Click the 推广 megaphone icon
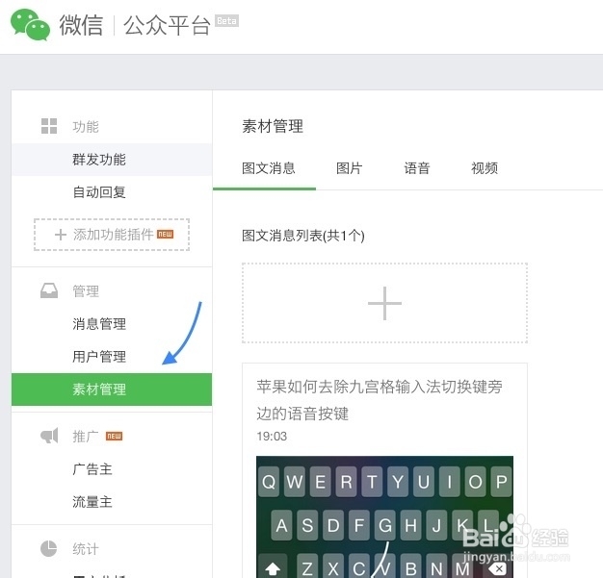The image size is (603, 578). (x=49, y=436)
